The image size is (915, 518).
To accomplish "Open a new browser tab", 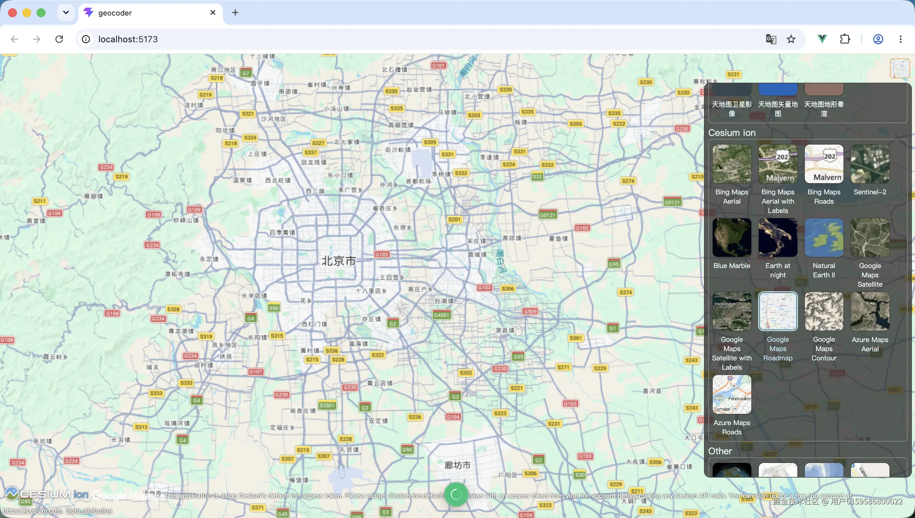I will pyautogui.click(x=235, y=13).
